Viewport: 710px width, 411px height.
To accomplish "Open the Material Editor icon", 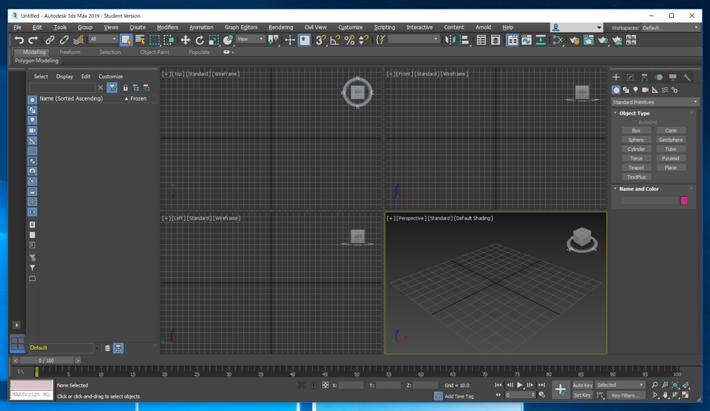I will [x=558, y=40].
